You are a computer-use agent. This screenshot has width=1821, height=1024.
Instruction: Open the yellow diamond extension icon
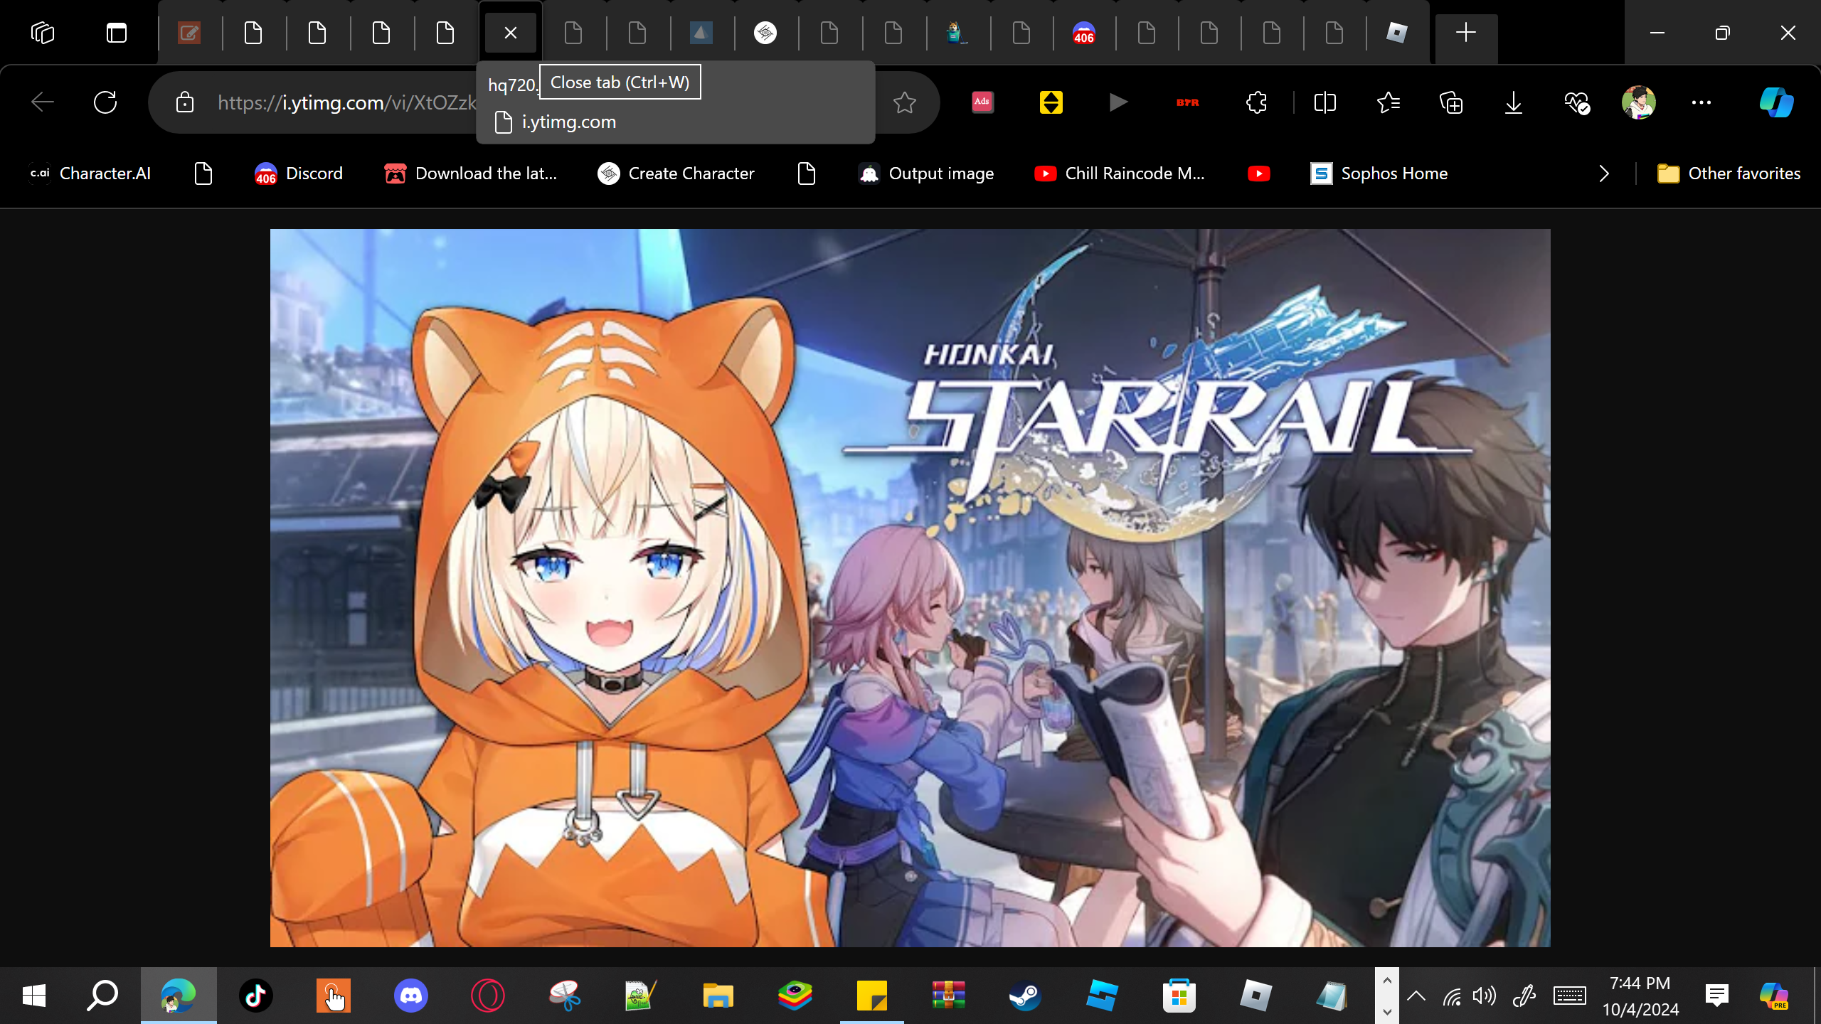(x=1051, y=102)
